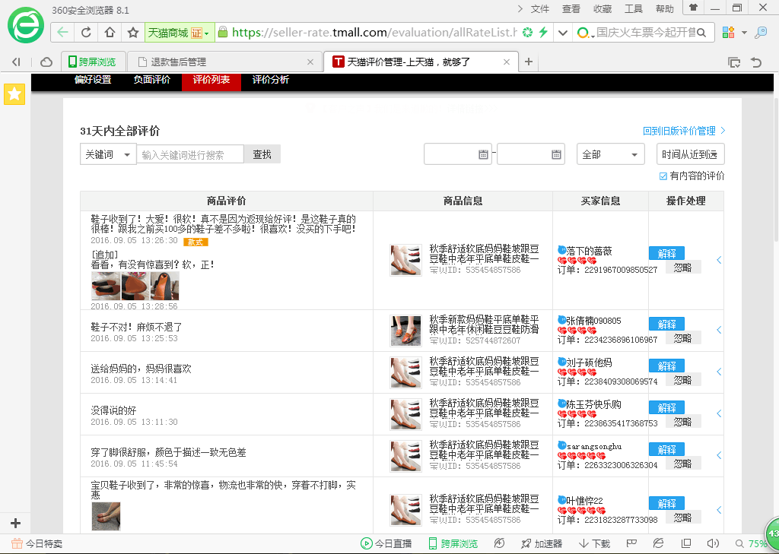Click 解释 for the 落下的蔷薇 review
The image size is (779, 554).
coord(666,253)
